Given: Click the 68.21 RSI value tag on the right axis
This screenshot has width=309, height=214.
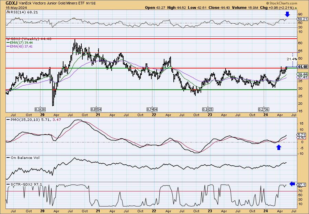Looking at the screenshot, I should [x=302, y=19].
